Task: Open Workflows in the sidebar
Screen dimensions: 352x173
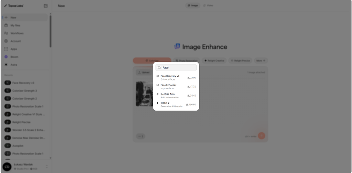Action: [25, 33]
